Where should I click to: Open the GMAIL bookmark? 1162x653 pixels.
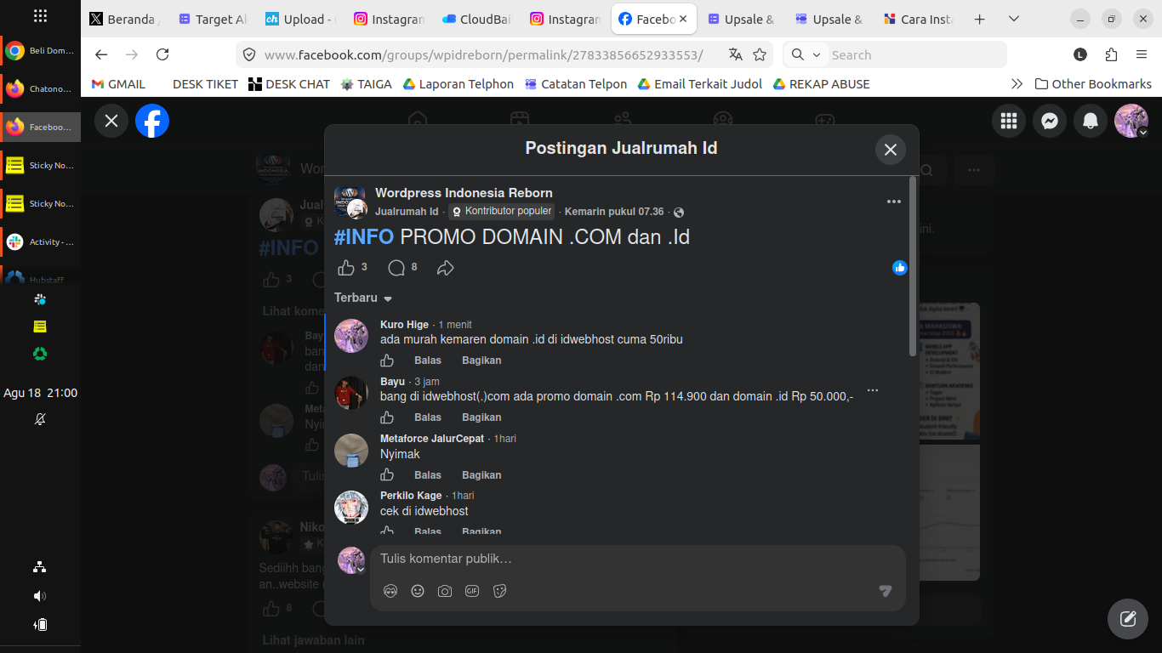coord(118,84)
